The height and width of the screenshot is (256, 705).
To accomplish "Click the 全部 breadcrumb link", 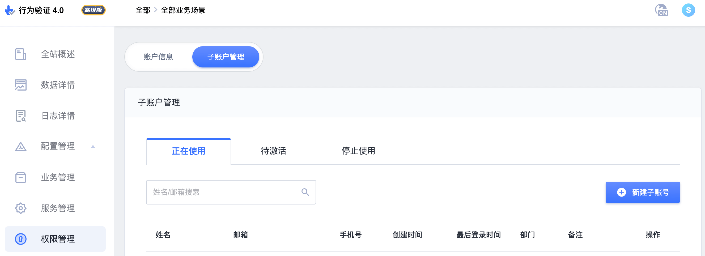I will [x=143, y=10].
